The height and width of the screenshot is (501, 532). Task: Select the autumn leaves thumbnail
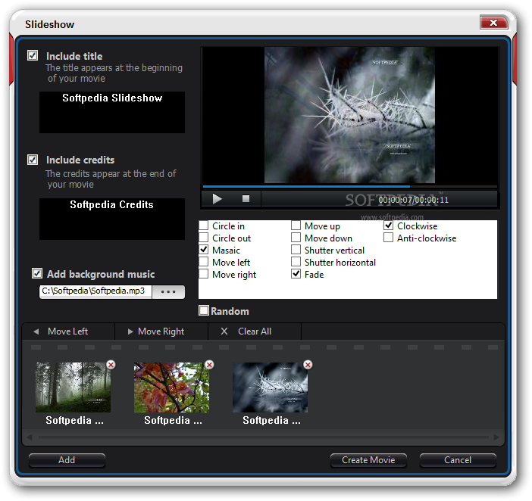pyautogui.click(x=172, y=387)
